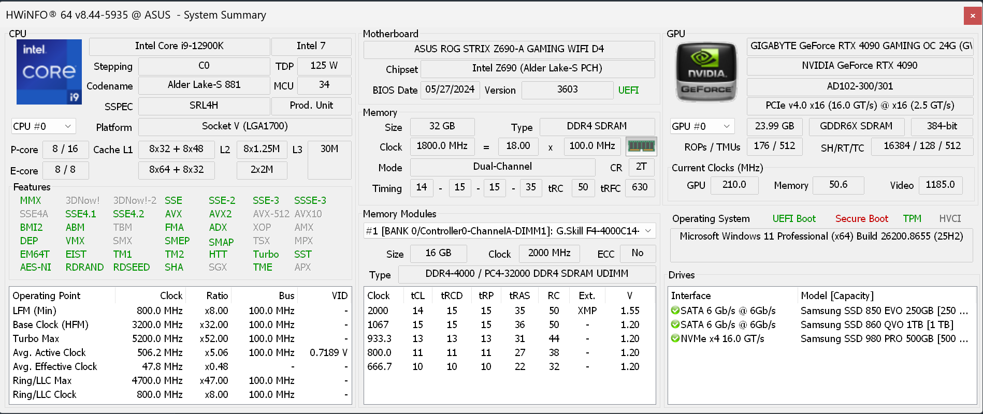Viewport: 983px width, 414px height.
Task: Click the status icon beside Samsung SSD 980 PRO
Action: click(675, 338)
